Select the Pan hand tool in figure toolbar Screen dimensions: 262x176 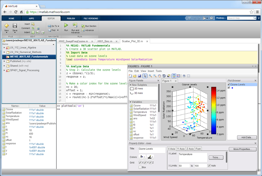coord(159,76)
